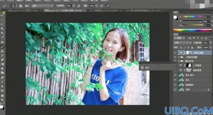Select the Spot Healing Brush tool
This screenshot has width=213, height=115.
(x=2, y=42)
